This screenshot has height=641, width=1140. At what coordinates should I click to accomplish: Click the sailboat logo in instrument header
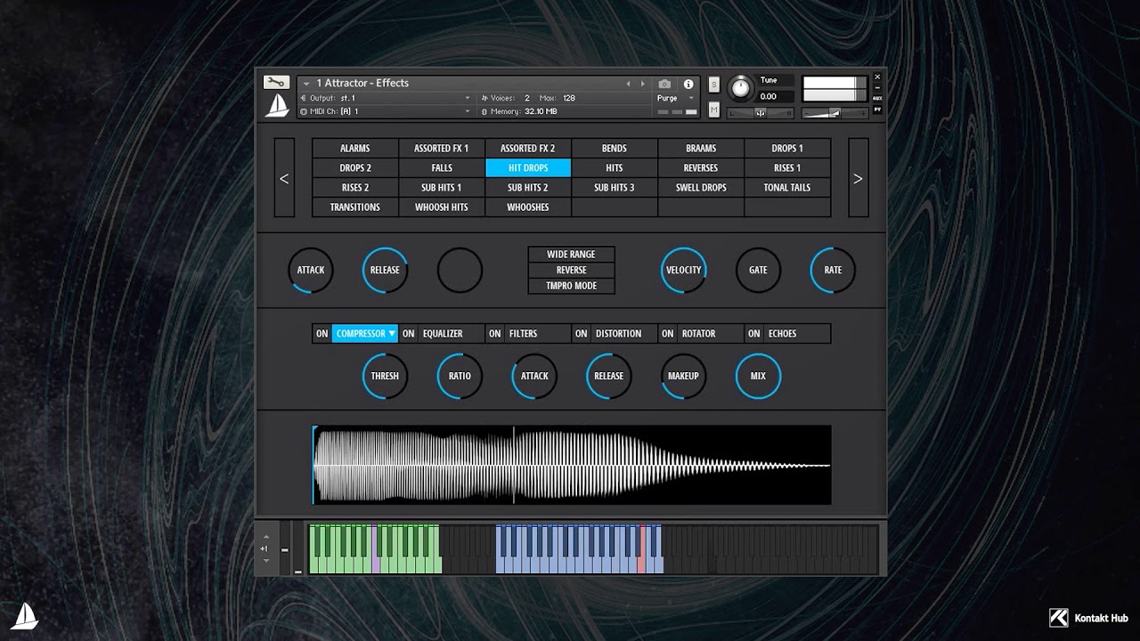coord(277,106)
